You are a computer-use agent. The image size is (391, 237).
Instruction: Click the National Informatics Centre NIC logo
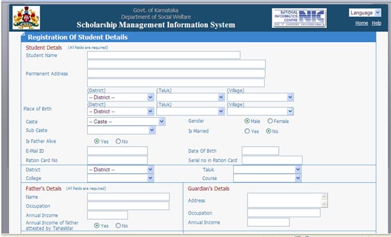point(299,18)
